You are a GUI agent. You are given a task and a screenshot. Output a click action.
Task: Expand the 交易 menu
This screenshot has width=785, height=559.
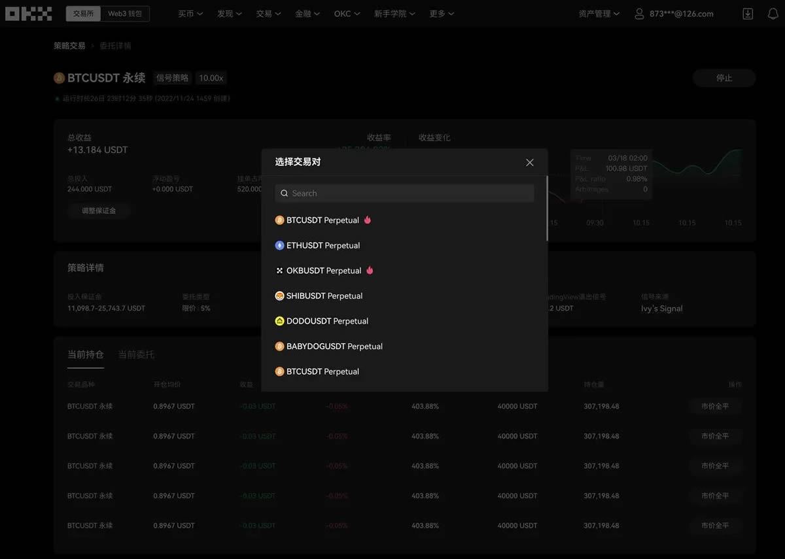269,14
